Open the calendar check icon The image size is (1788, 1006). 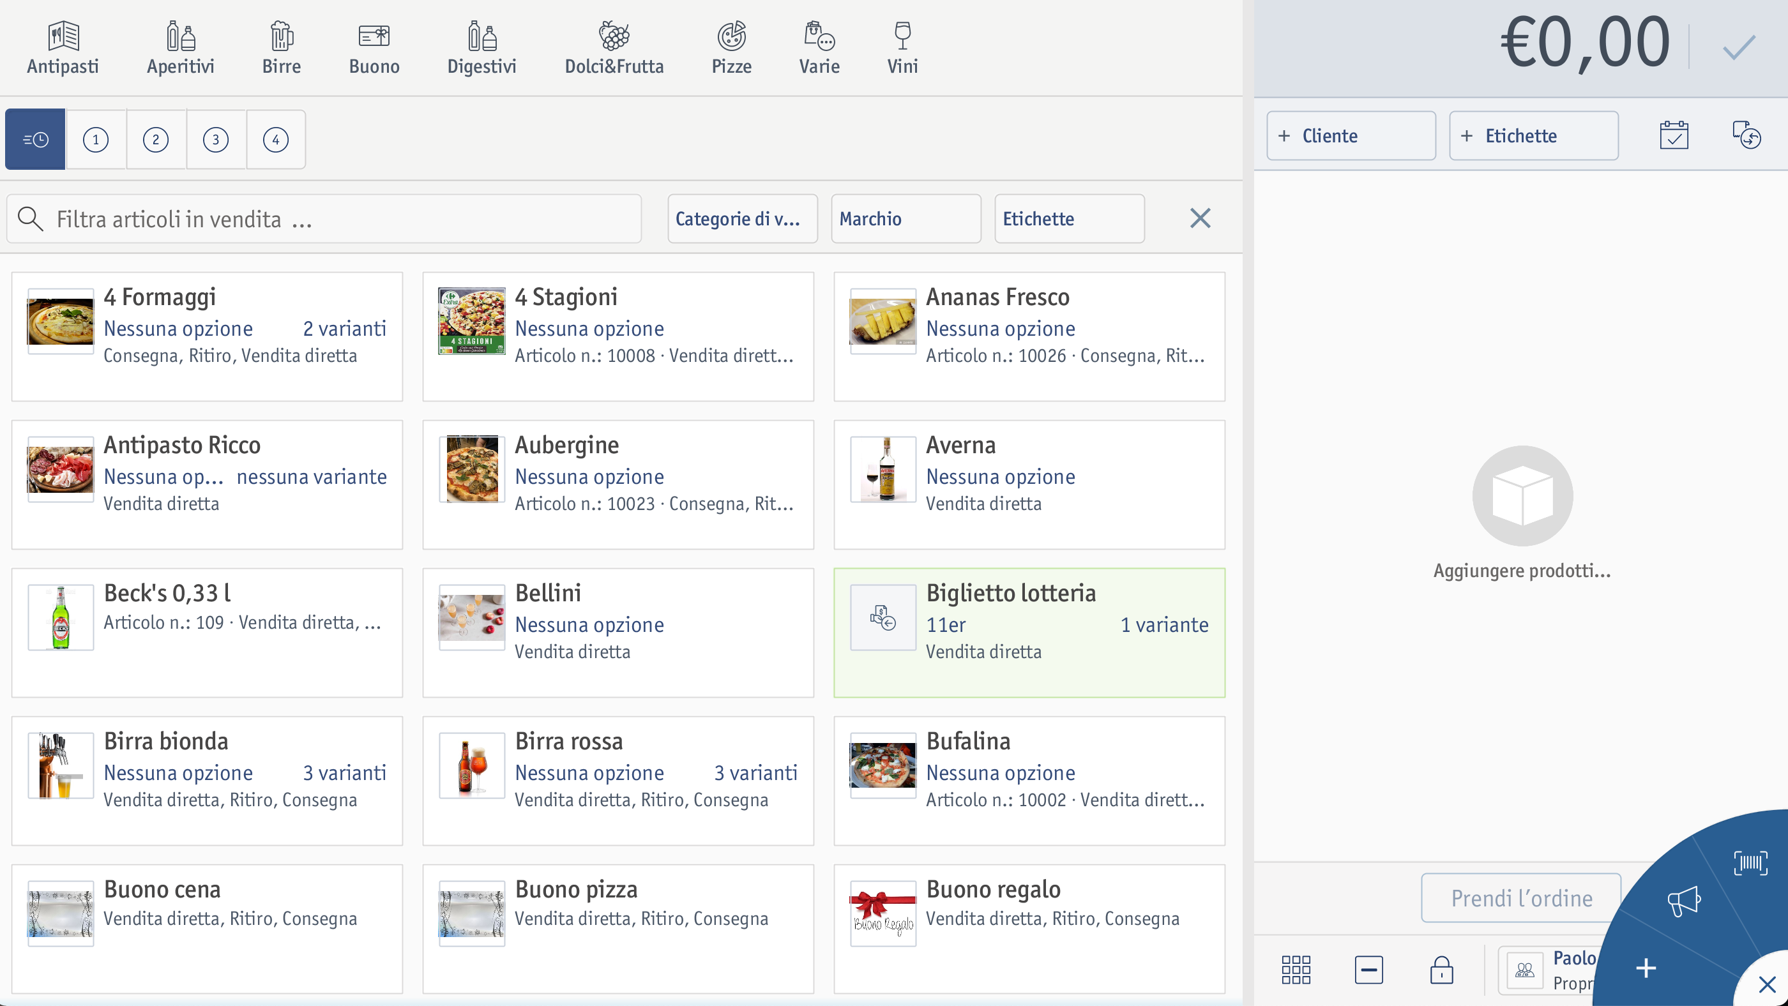[x=1674, y=135]
